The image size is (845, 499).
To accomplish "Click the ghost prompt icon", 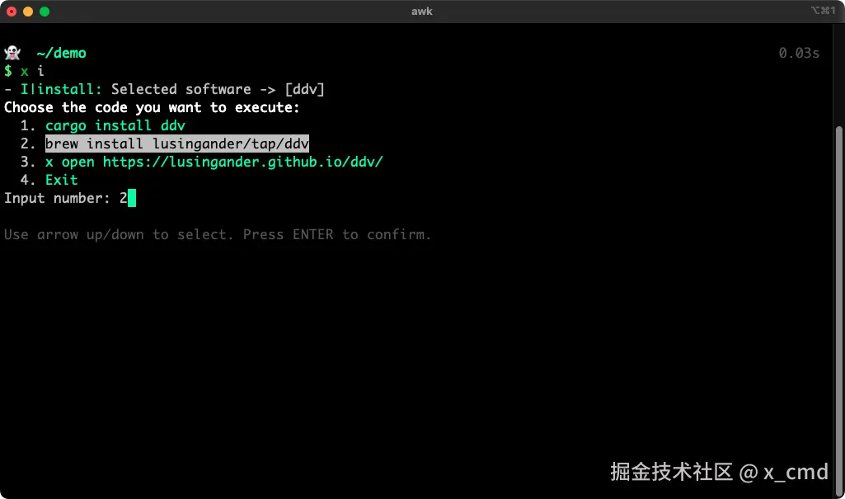I will (x=12, y=53).
